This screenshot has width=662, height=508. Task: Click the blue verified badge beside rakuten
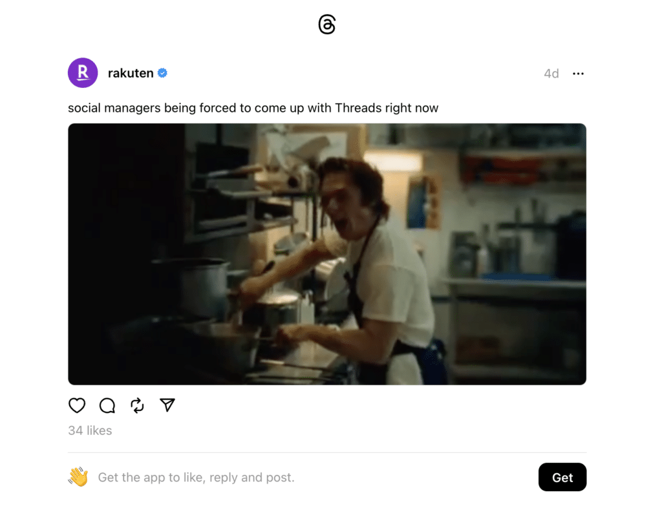(162, 73)
